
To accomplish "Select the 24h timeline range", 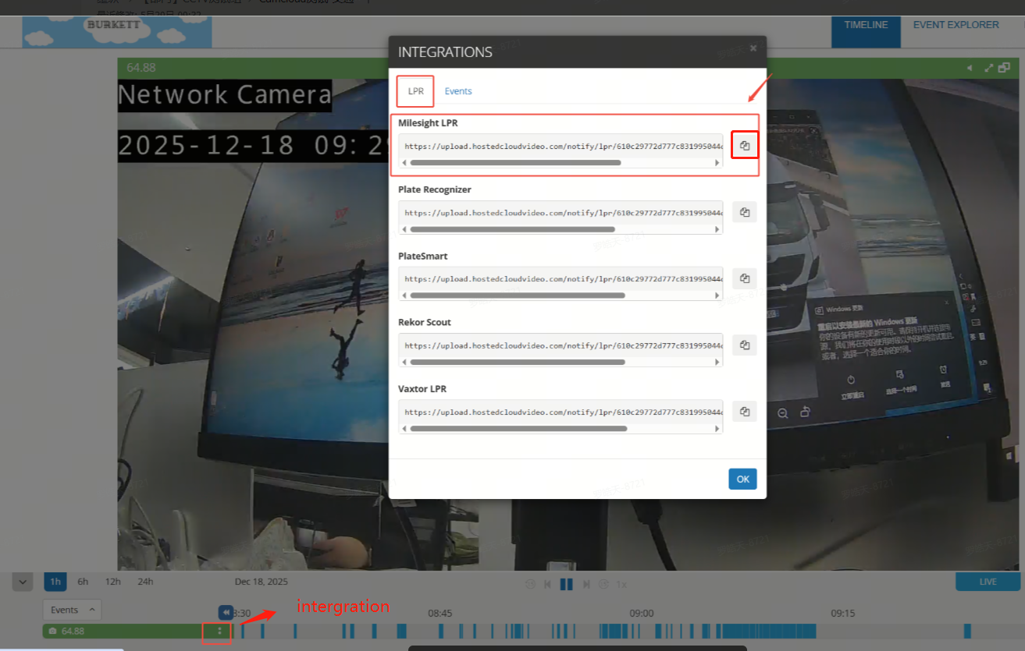I will pos(145,582).
